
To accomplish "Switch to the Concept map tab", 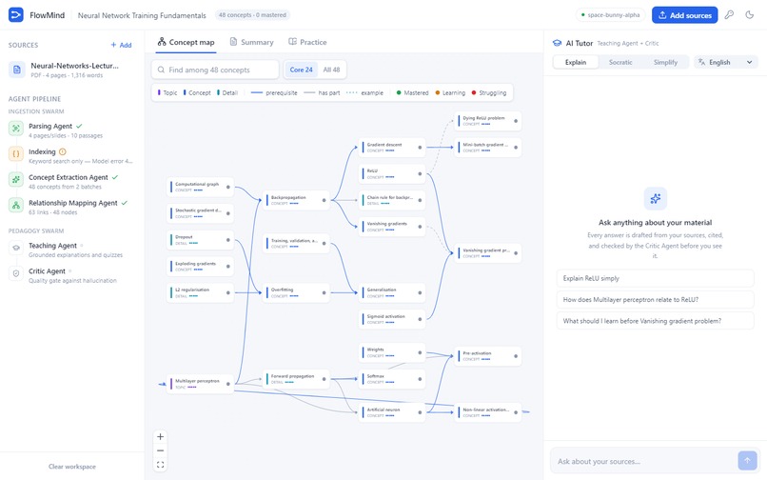I will [186, 42].
